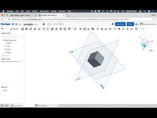Select the Chamfer tool

pos(48,29)
